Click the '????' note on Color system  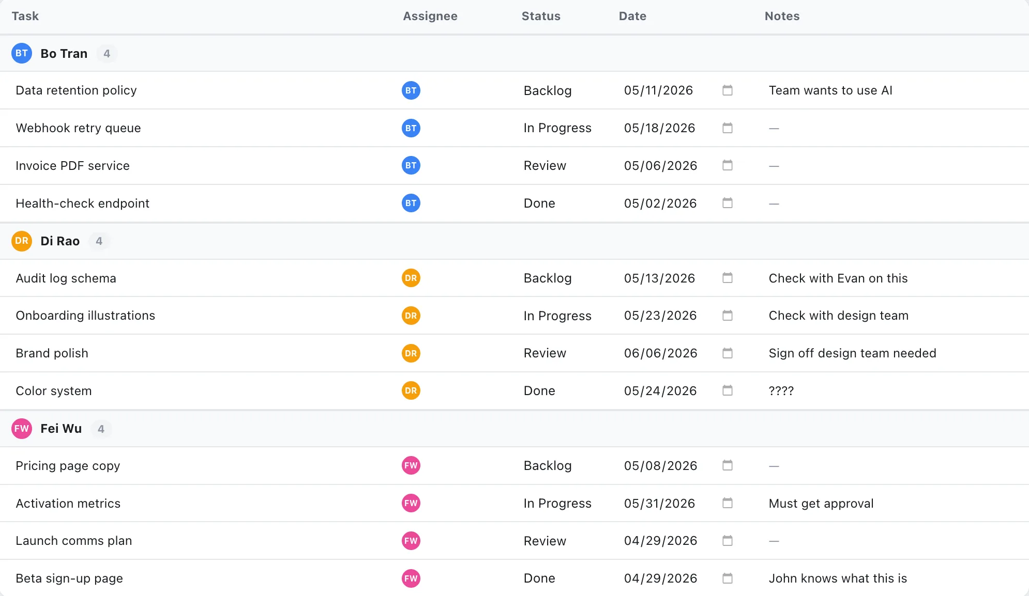[x=781, y=390]
